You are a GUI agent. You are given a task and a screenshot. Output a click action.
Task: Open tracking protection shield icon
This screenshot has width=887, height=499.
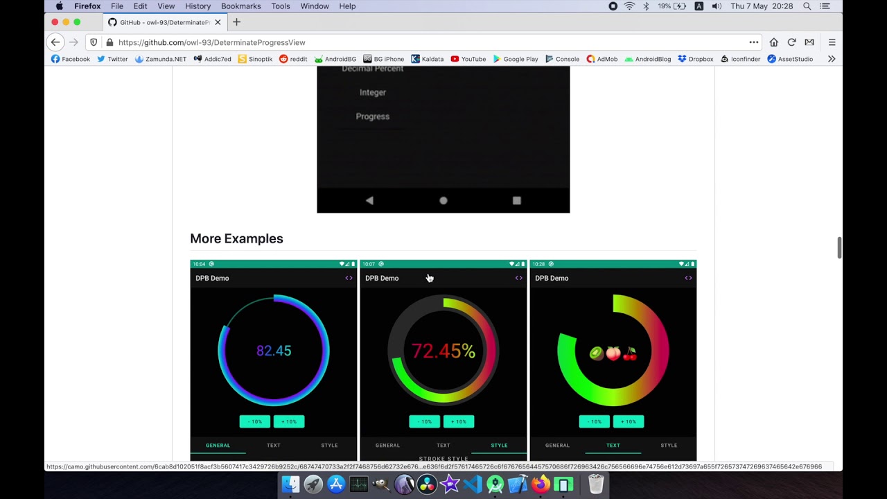point(94,42)
